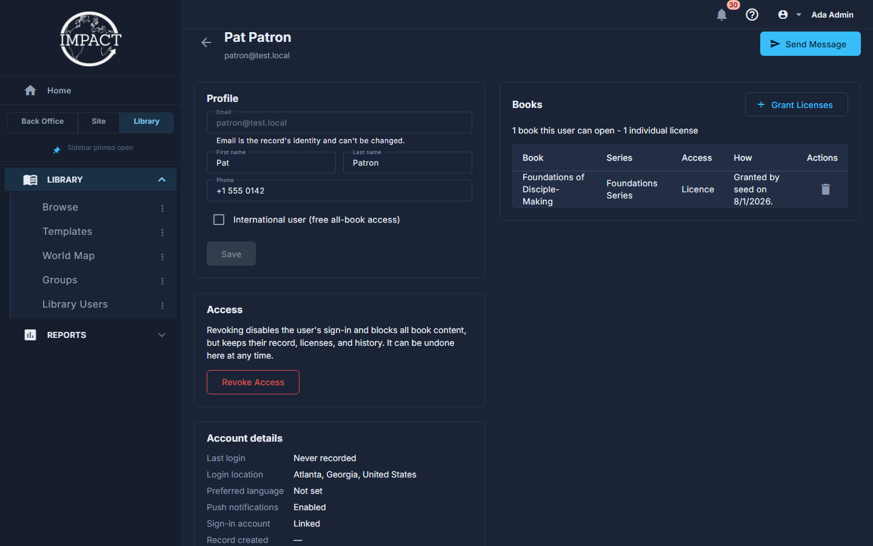The image size is (873, 546).
Task: Open Groups in the sidebar
Action: coord(59,280)
